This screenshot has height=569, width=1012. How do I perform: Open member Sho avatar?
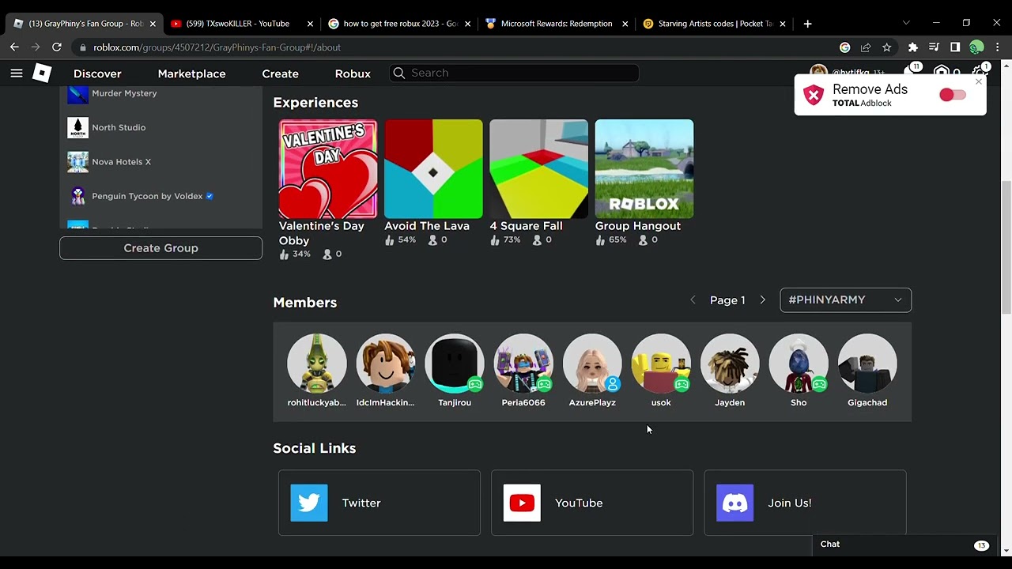pos(799,364)
